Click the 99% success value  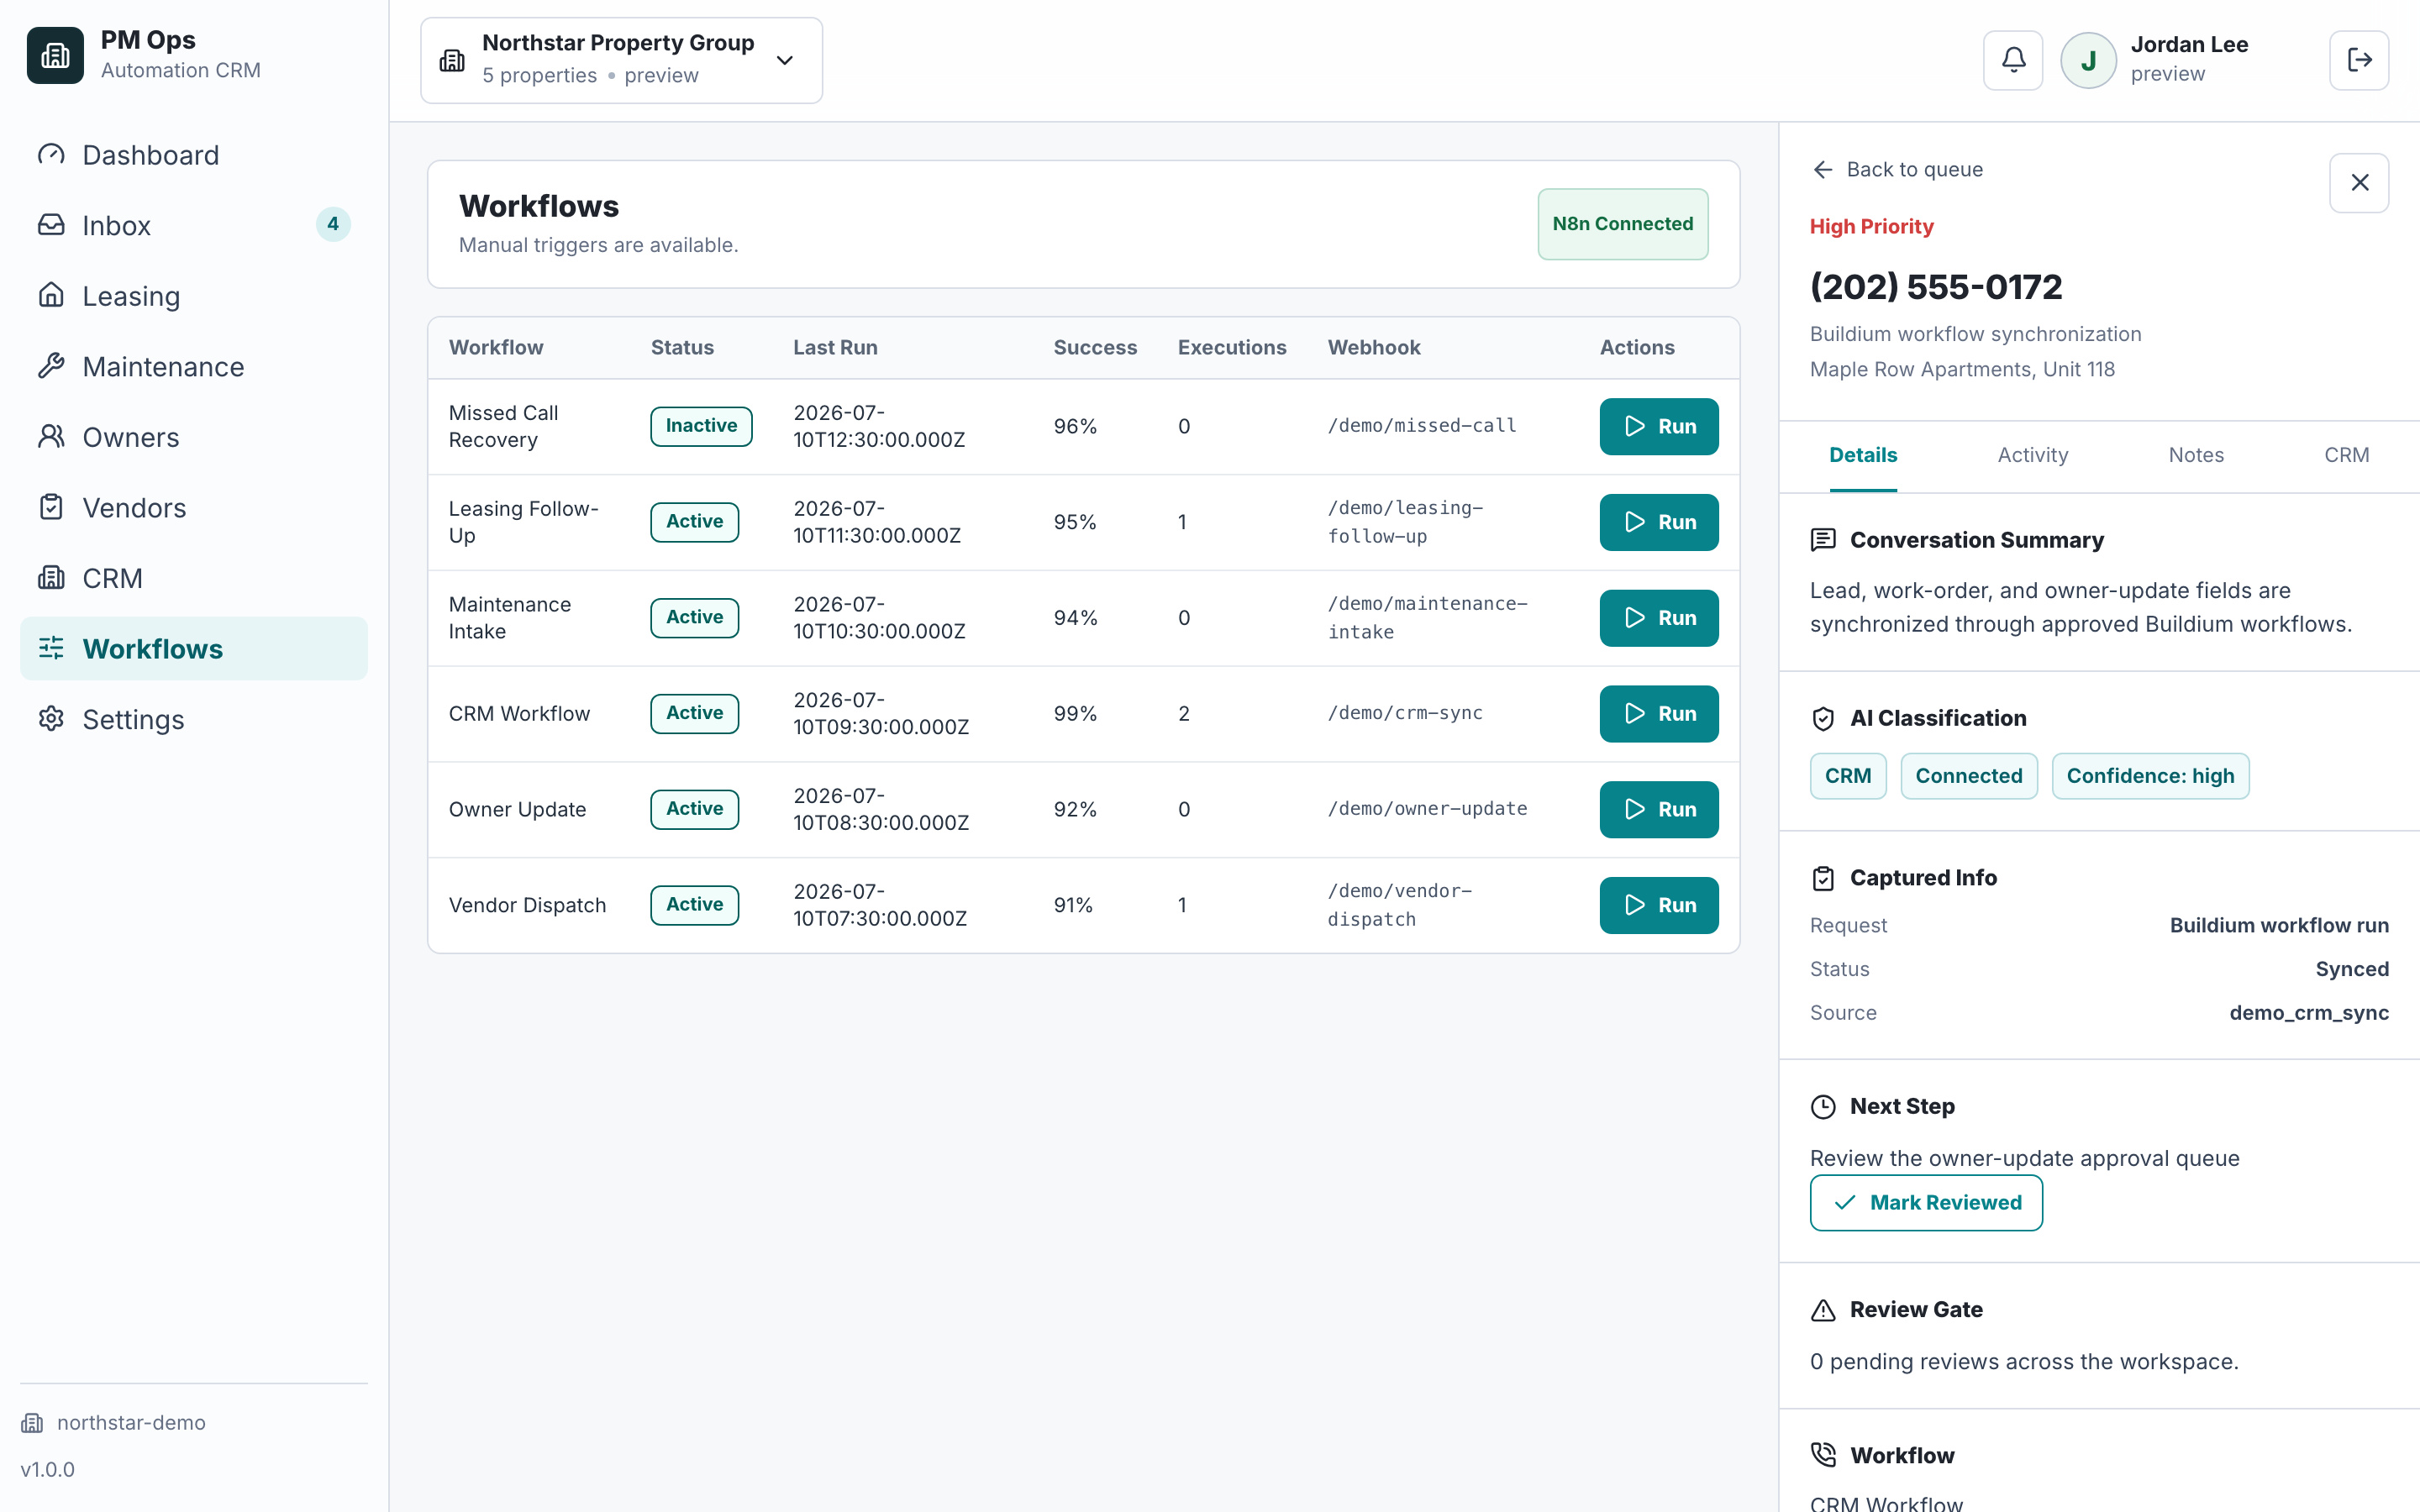coord(1075,714)
